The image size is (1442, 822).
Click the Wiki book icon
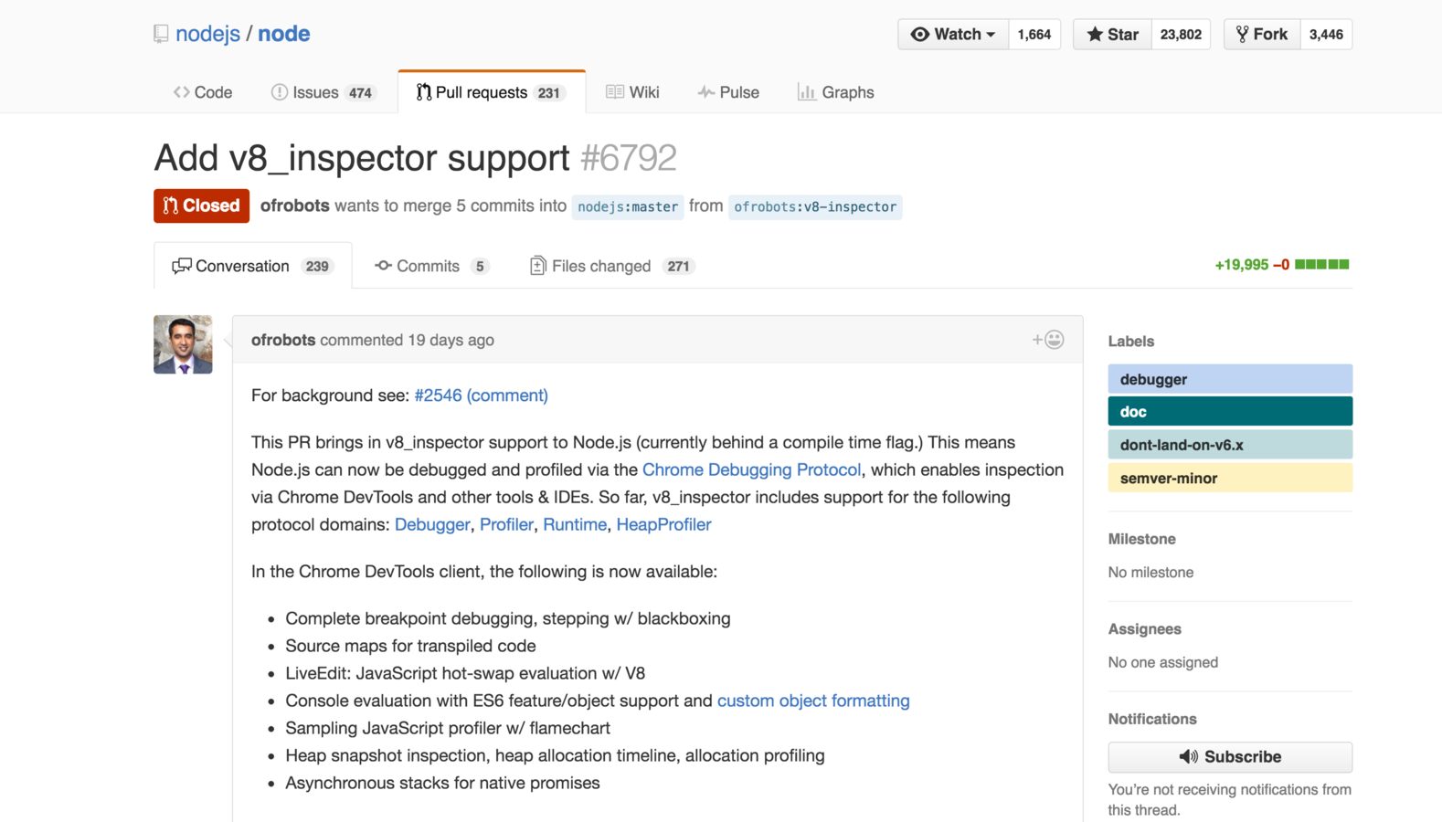[x=615, y=92]
